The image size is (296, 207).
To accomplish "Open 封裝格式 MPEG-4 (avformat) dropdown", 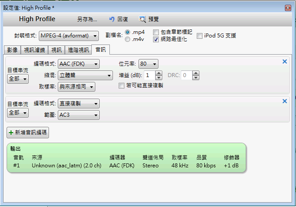I will coord(69,36).
